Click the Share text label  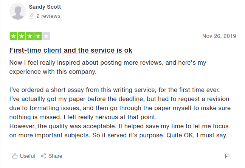[x=55, y=156]
